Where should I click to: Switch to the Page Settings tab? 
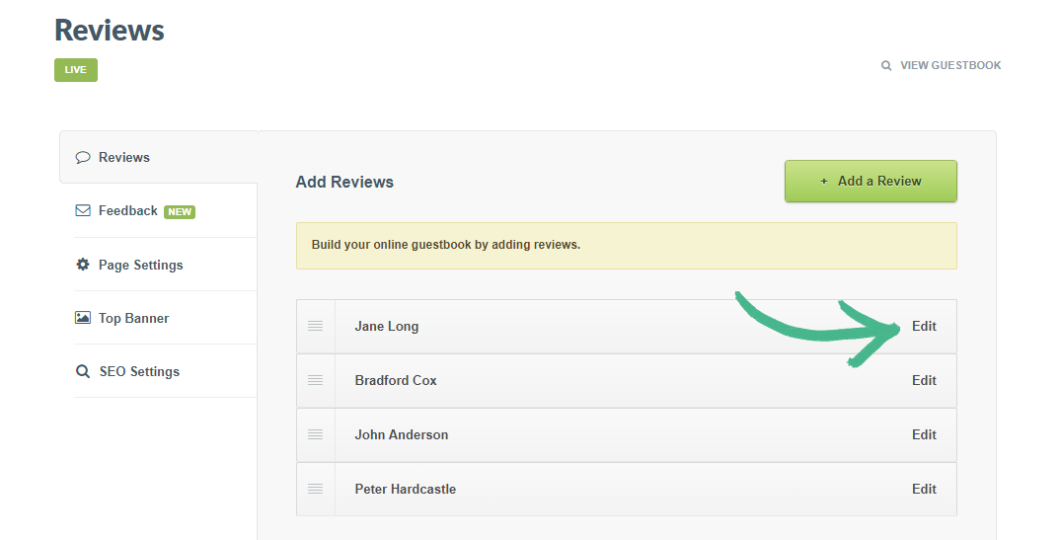coord(140,265)
